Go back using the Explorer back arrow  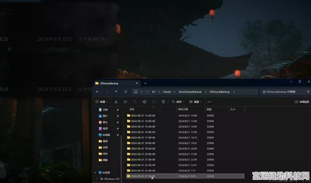coord(97,92)
